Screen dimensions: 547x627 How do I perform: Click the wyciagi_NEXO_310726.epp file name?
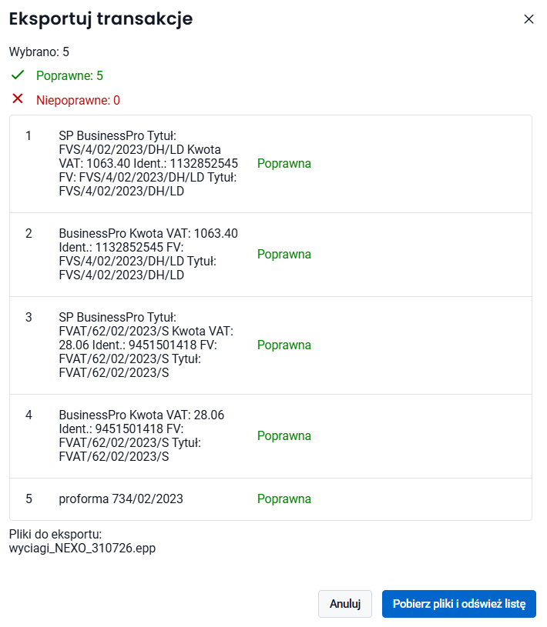(x=82, y=548)
